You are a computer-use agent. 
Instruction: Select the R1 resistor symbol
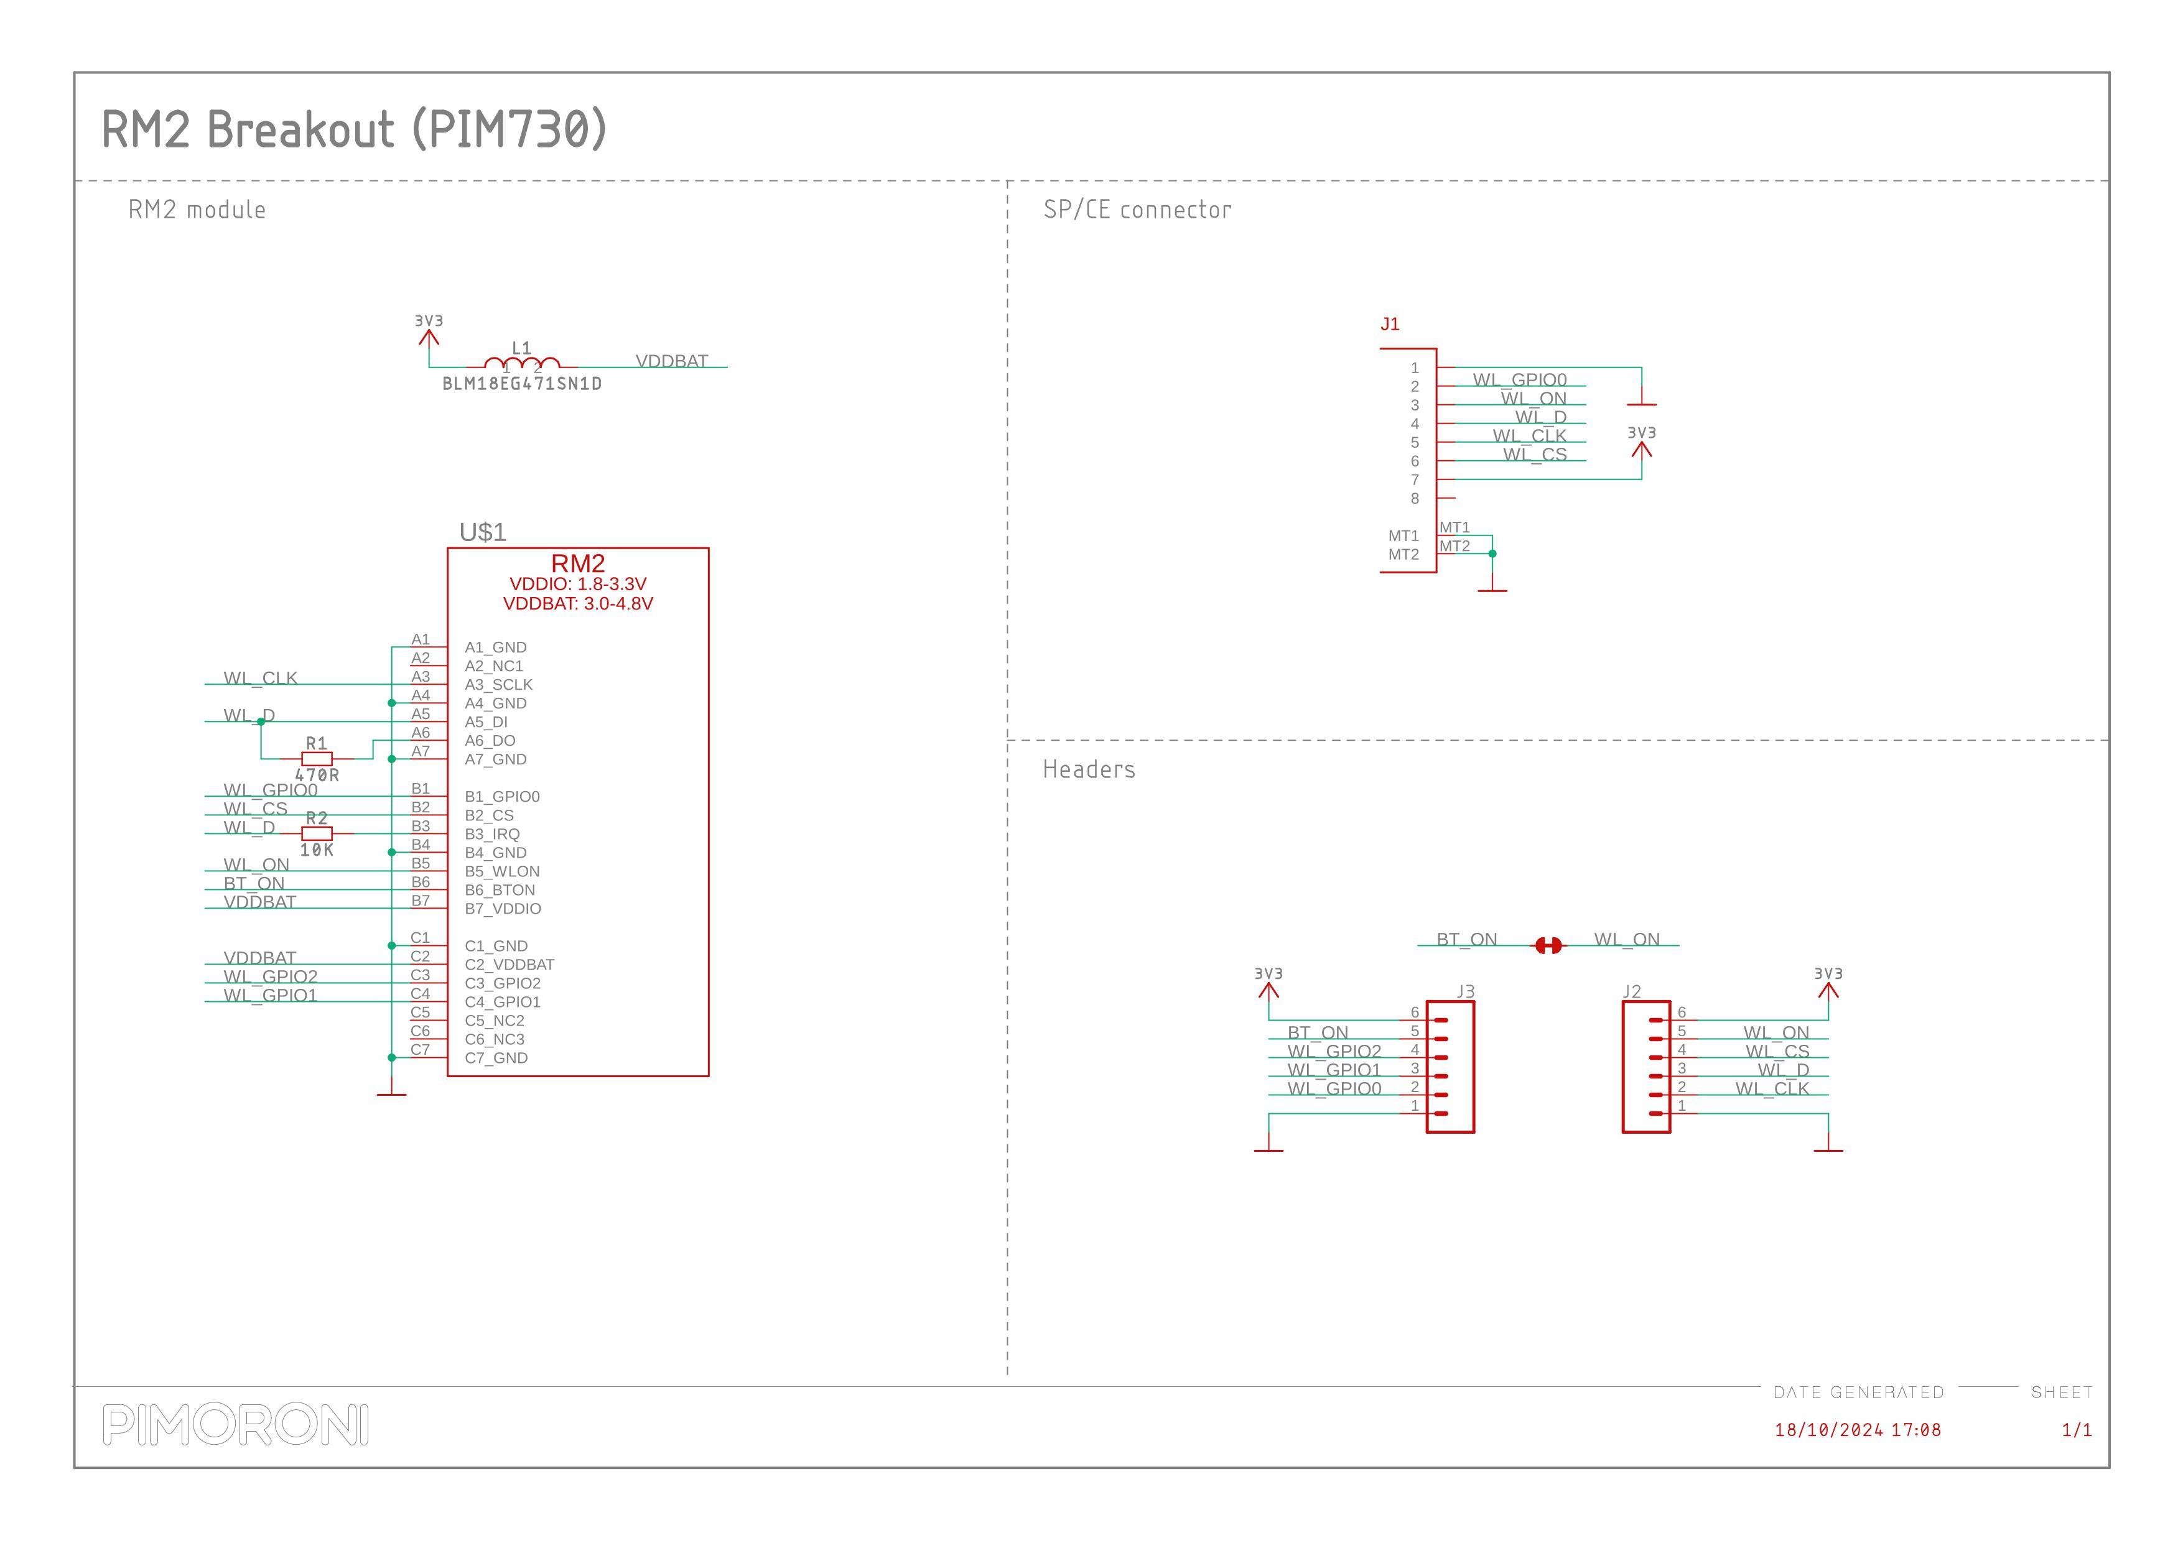tap(317, 759)
